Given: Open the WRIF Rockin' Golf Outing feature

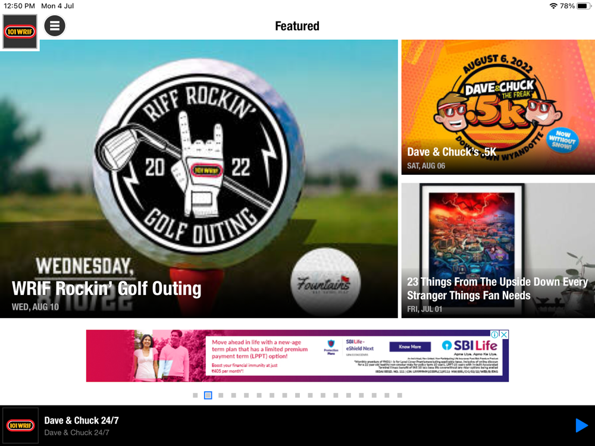Looking at the screenshot, I should pyautogui.click(x=199, y=179).
